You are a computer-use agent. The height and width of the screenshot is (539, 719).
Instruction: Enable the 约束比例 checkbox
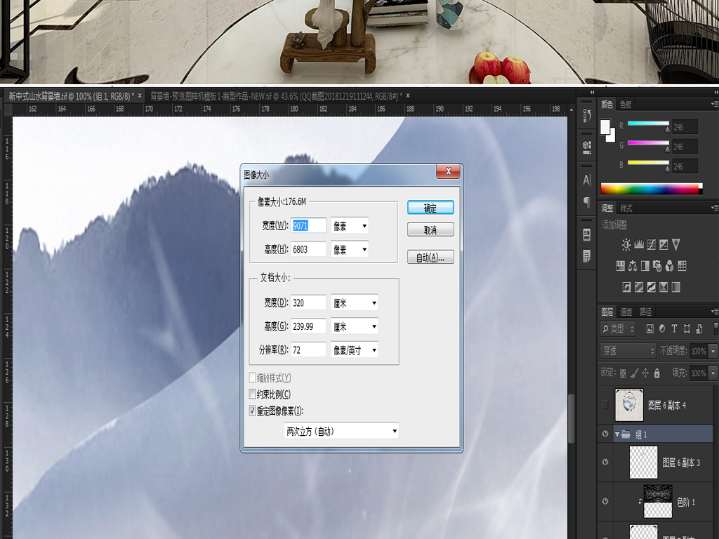[253, 394]
